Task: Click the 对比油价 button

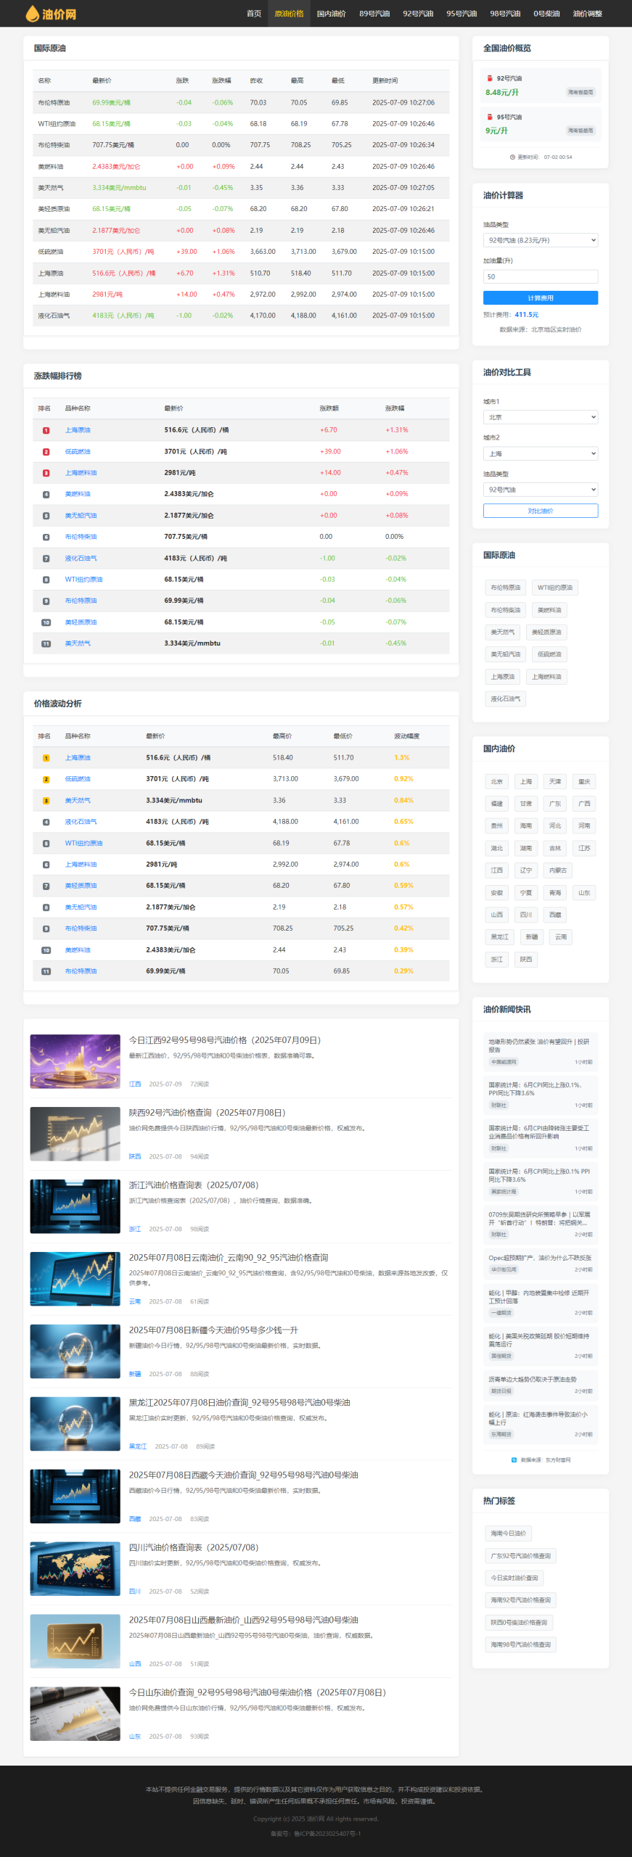Action: pos(540,511)
